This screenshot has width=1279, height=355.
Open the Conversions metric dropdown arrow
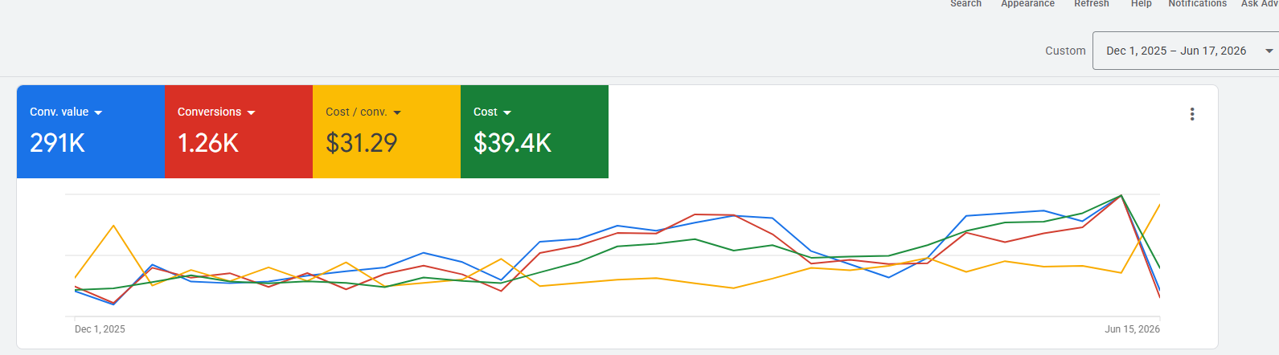tap(251, 112)
